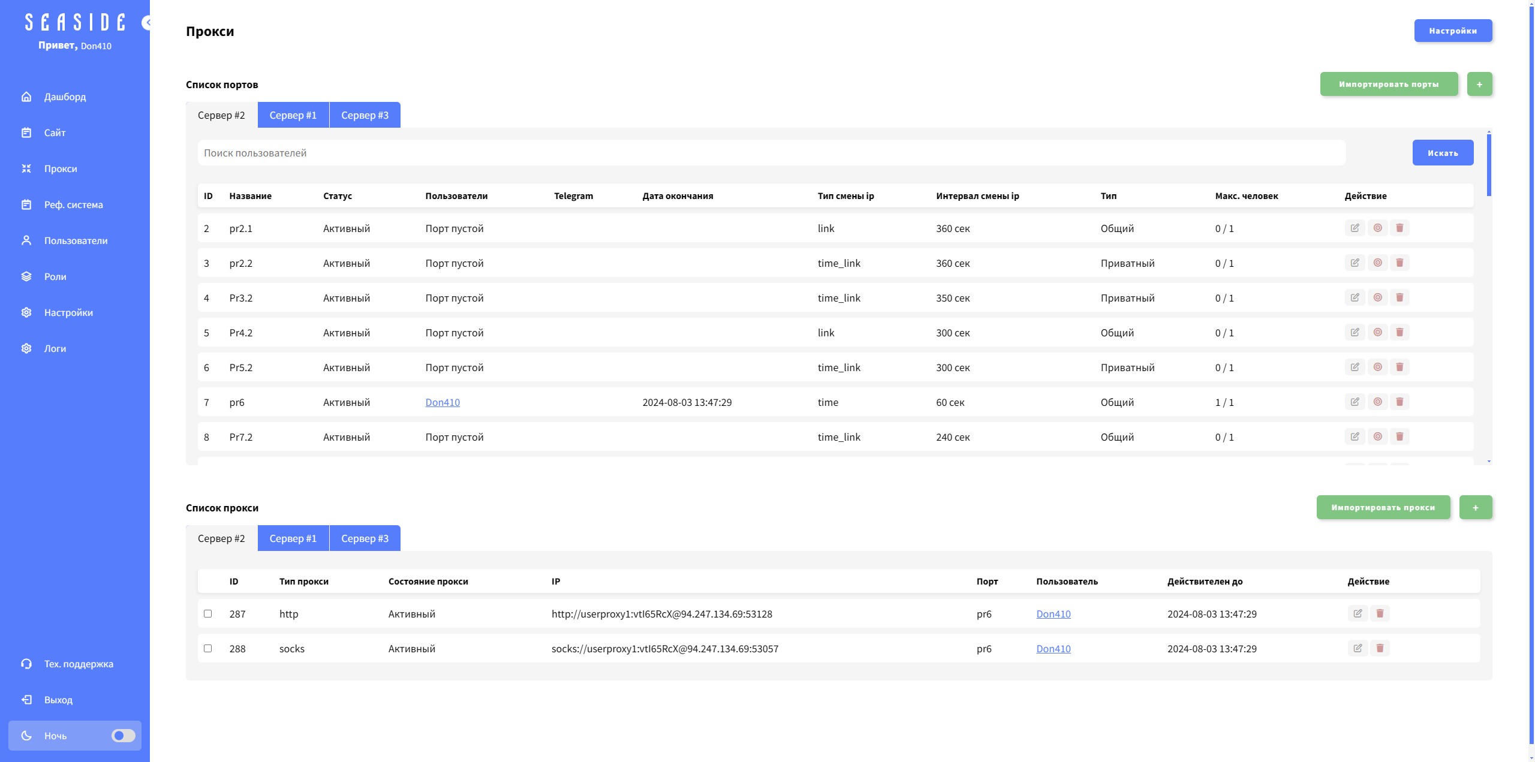This screenshot has width=1535, height=762.
Task: Collapse the sidebar with arrow button
Action: 146,23
